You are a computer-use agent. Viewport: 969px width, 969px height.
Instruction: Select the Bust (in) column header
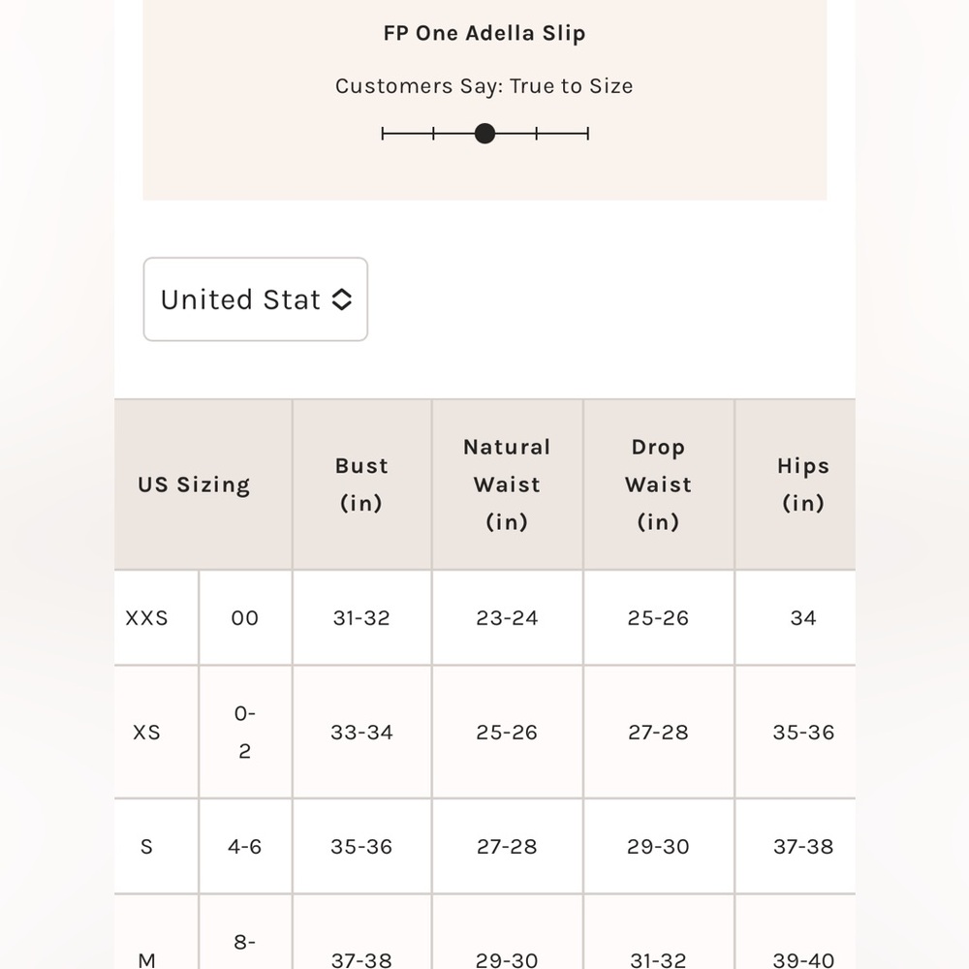[361, 484]
